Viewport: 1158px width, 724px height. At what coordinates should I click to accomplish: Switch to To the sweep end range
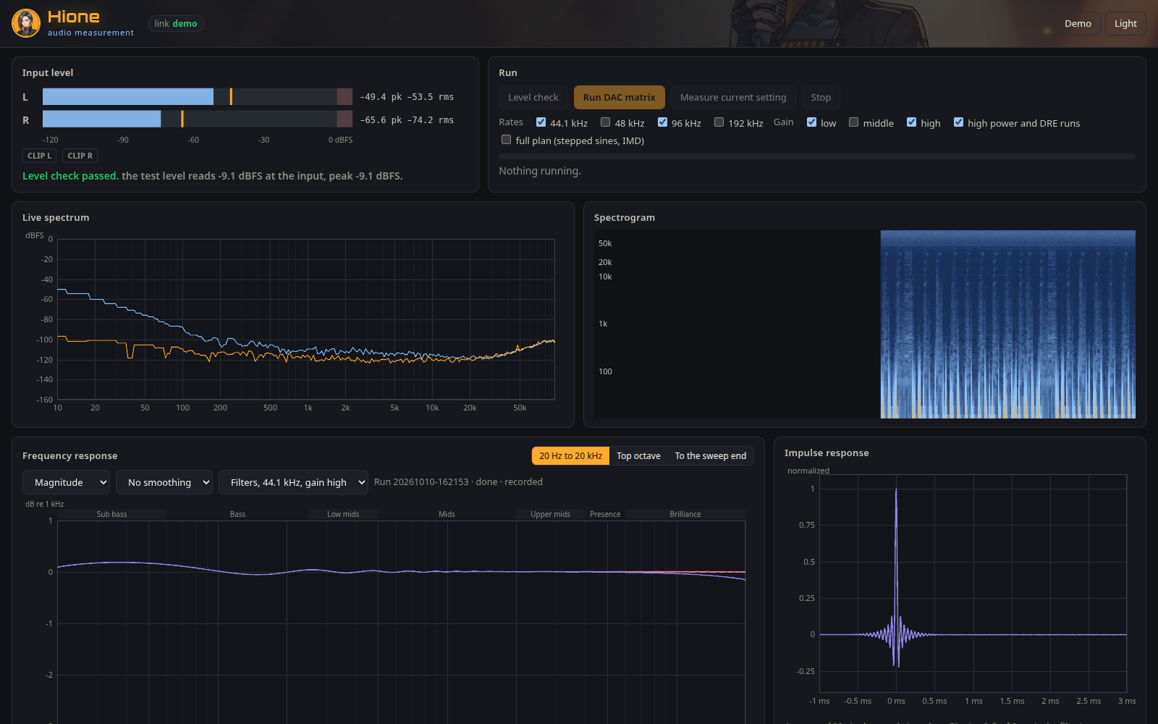coord(710,455)
